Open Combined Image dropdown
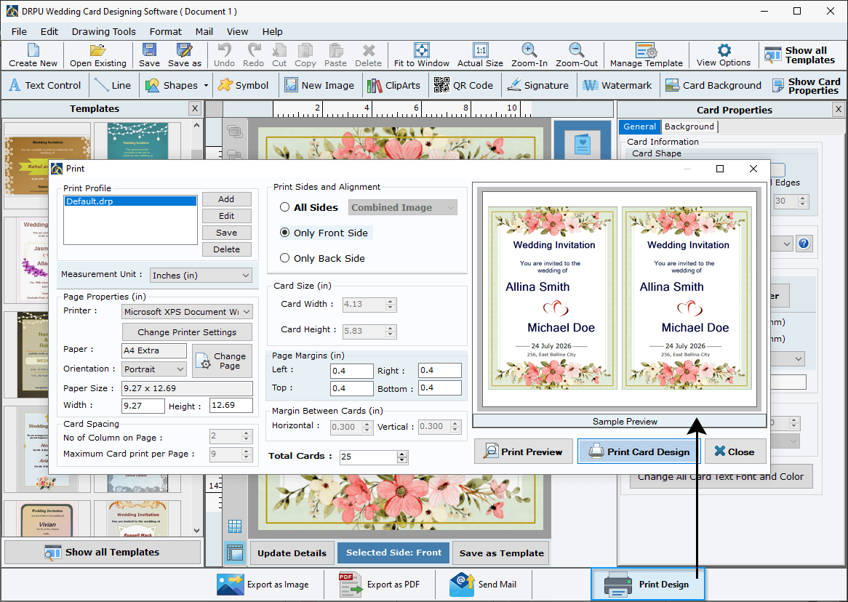The image size is (848, 602). pos(403,207)
